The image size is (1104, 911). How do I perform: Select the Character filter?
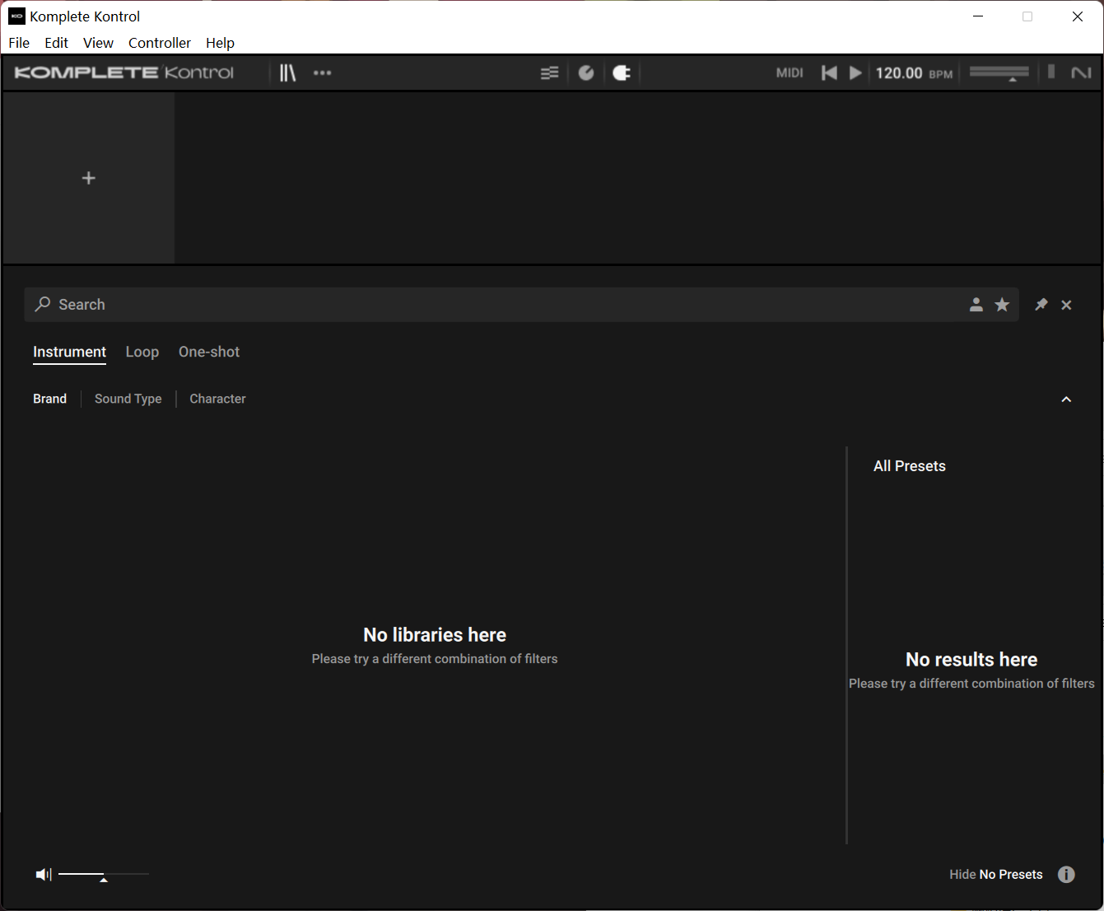[x=217, y=399]
